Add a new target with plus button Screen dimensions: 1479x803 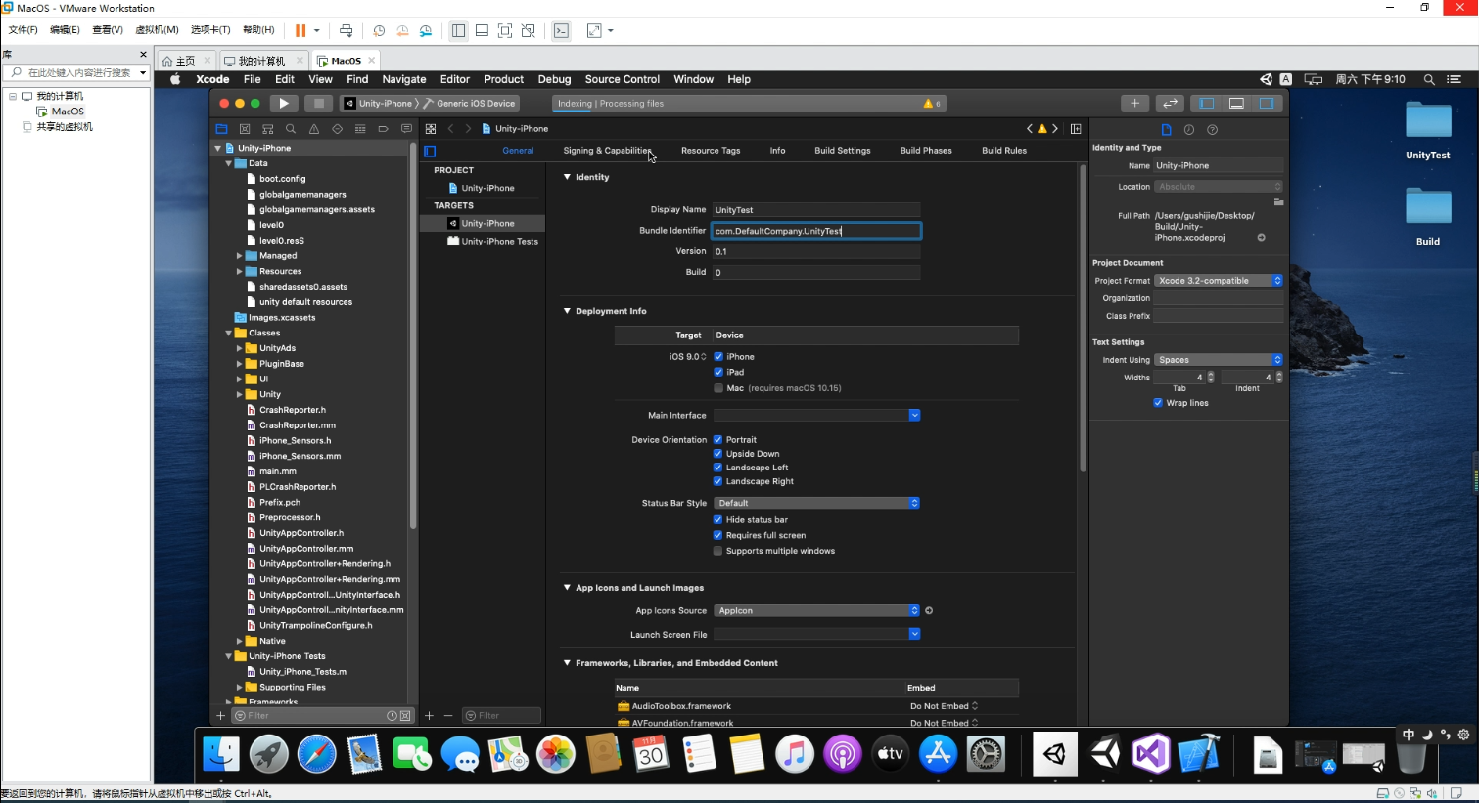click(429, 716)
